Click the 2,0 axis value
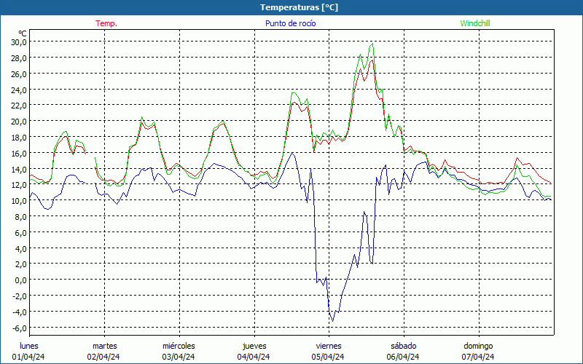This screenshot has width=583, height=364. coord(20,264)
